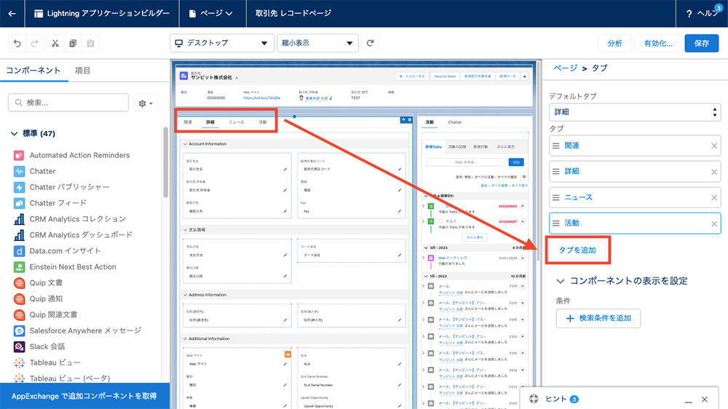Select Chatter tab in canvas preview
This screenshot has height=409, width=728.
tap(454, 122)
